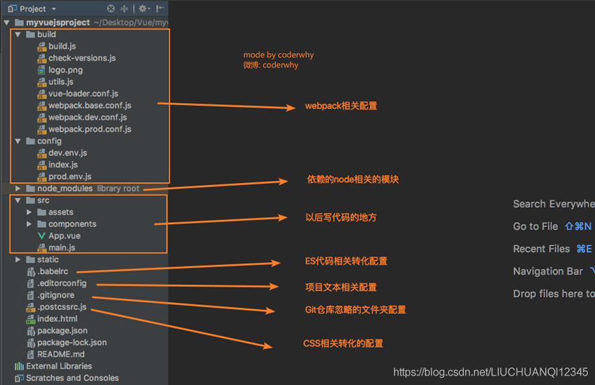Select the static folder label
The image size is (595, 385).
click(48, 260)
